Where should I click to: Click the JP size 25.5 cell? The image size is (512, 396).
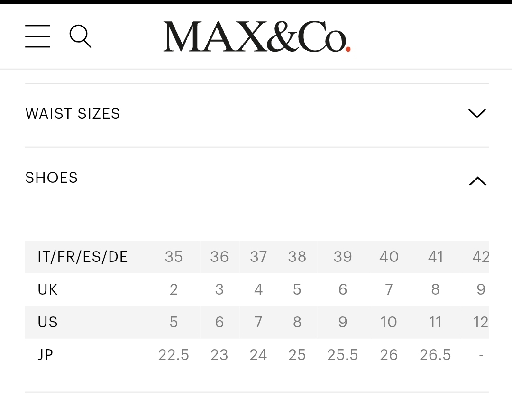tap(342, 355)
